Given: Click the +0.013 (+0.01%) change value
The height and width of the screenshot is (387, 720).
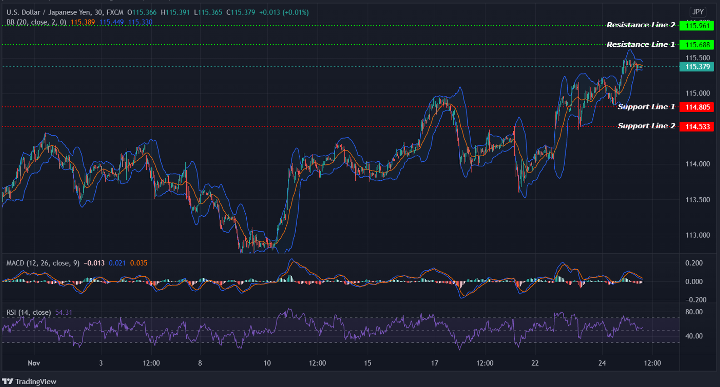Looking at the screenshot, I should click(x=284, y=12).
